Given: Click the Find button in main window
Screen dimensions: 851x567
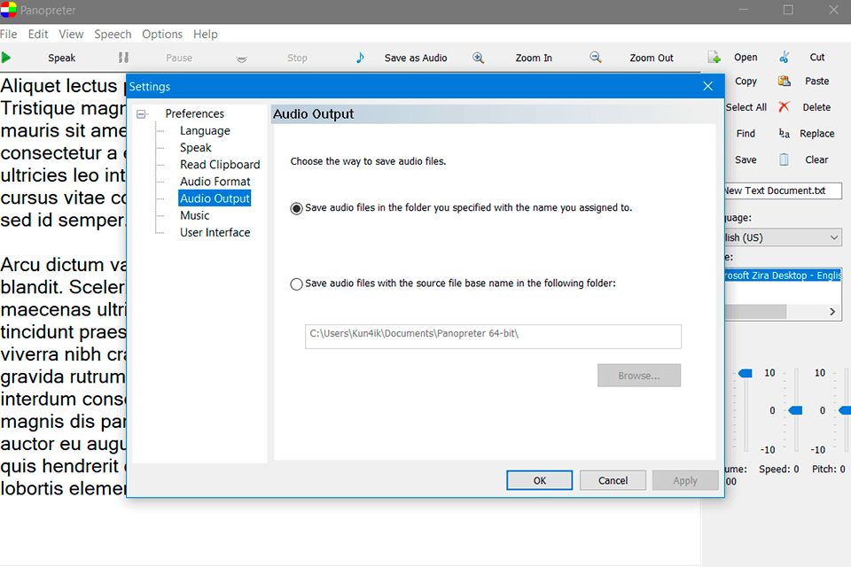Looking at the screenshot, I should pos(746,133).
